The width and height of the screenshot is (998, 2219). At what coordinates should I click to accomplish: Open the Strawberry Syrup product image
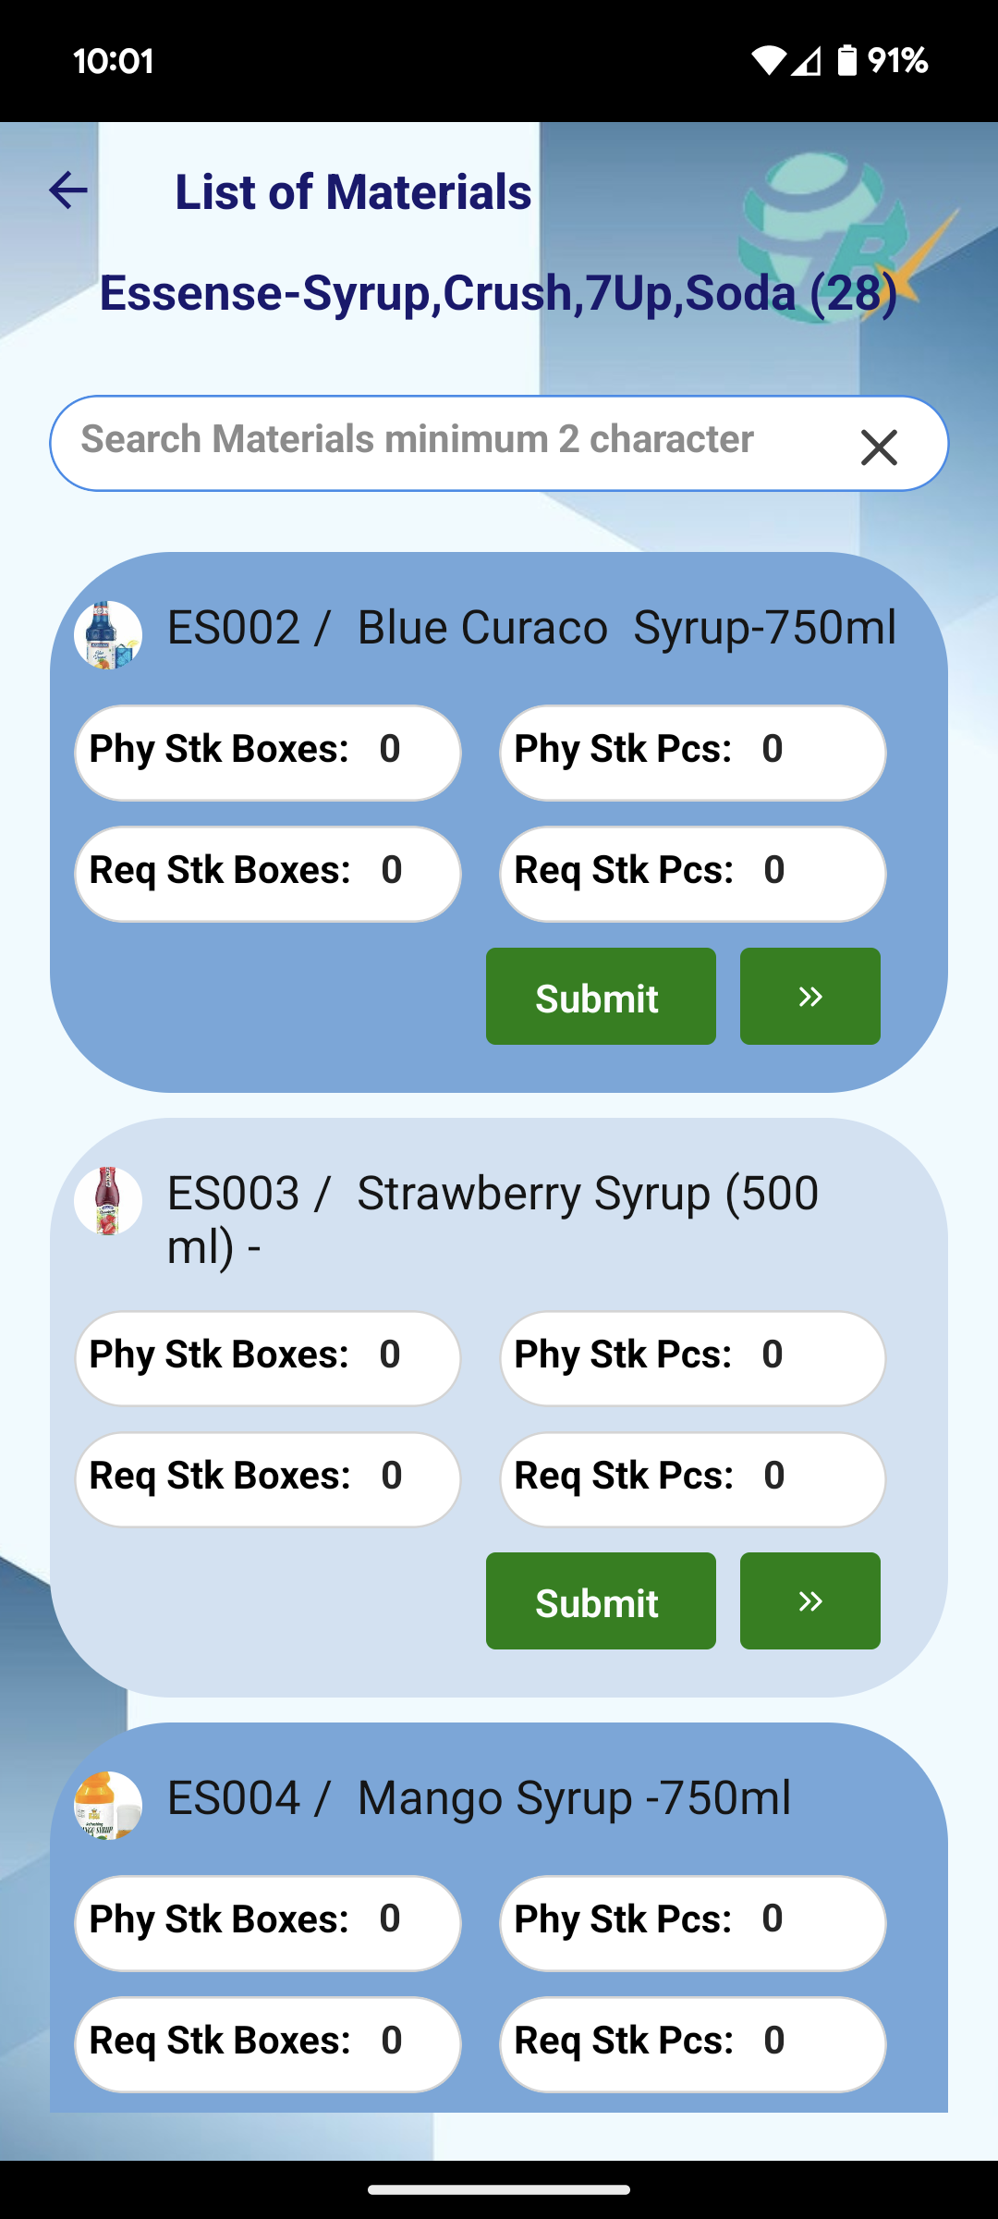108,1201
